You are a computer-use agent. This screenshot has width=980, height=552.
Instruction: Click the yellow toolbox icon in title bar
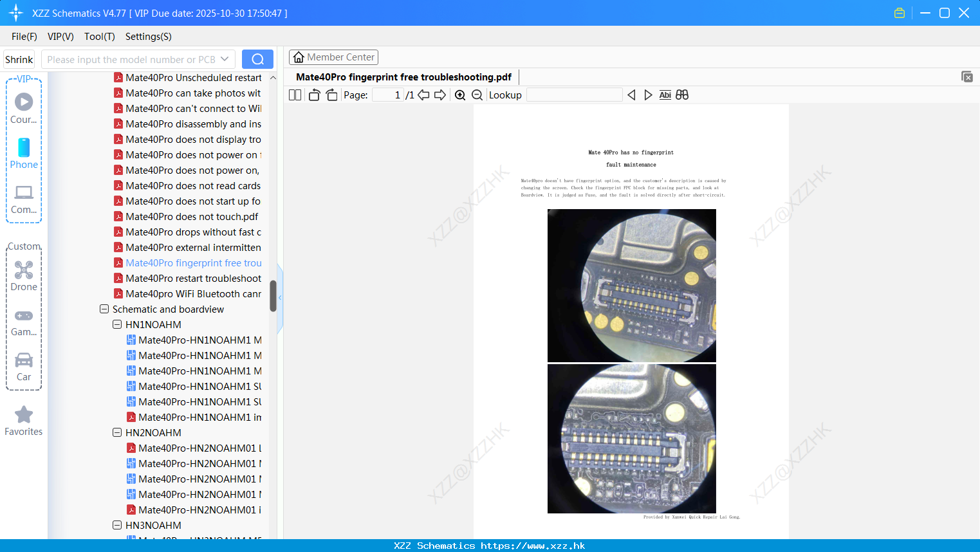(900, 13)
